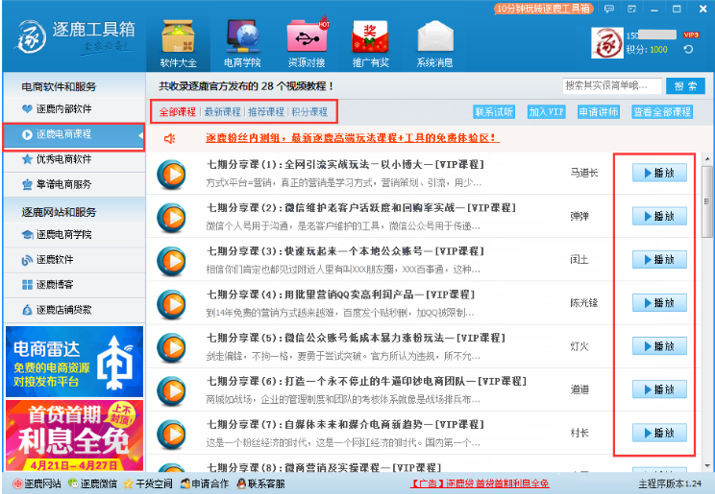Open 干货空间 in bottom bar
The width and height of the screenshot is (715, 494).
[x=148, y=483]
